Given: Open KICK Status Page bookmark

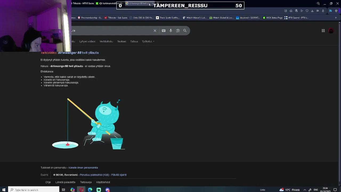Looking at the screenshot, I should (x=273, y=18).
